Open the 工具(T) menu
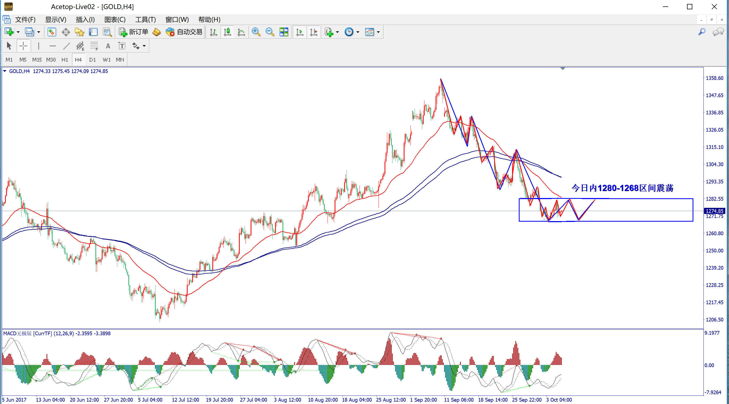 pos(145,19)
